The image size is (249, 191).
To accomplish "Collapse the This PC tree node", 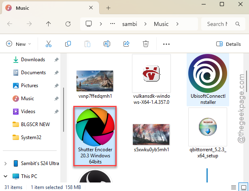I will (x=6, y=176).
